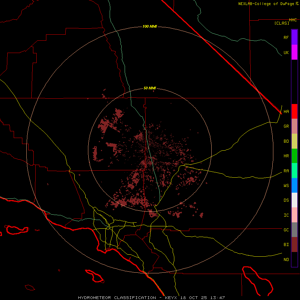Select the dark red BI swatch

tap(294, 245)
